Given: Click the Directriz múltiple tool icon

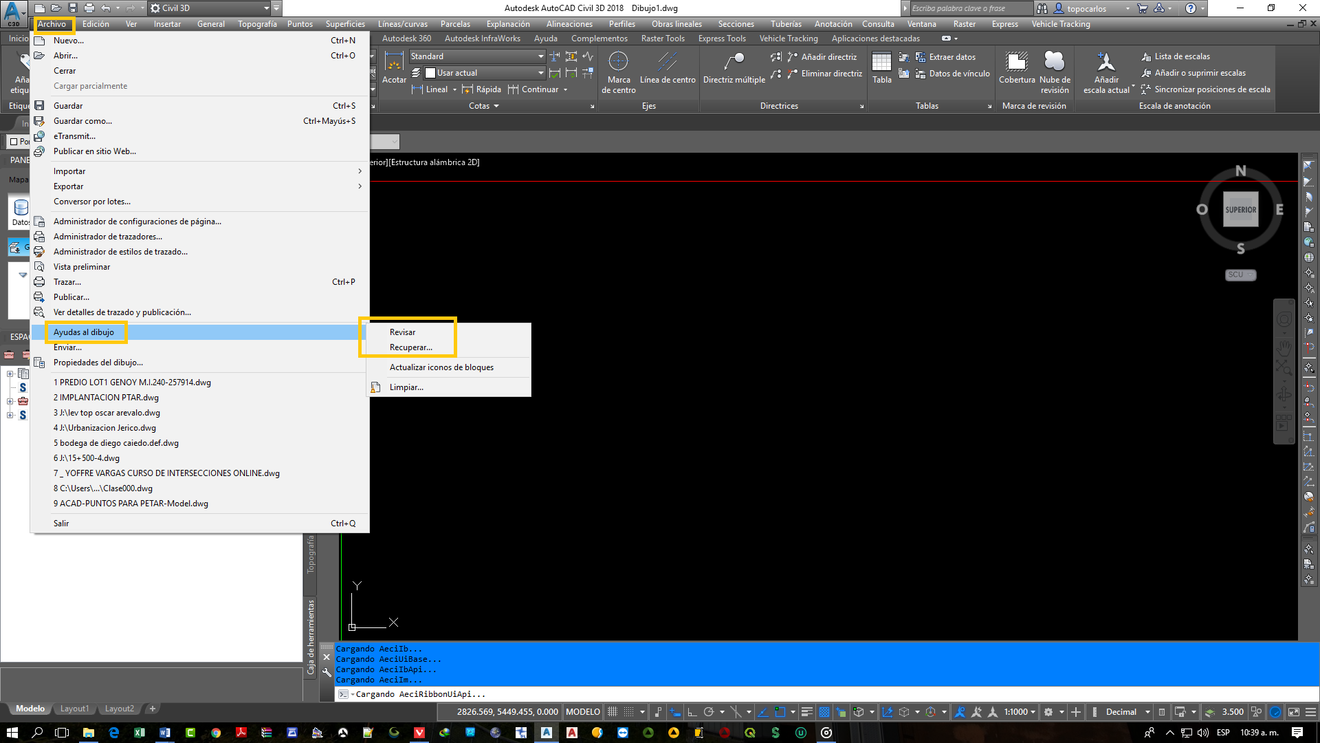Looking at the screenshot, I should [x=734, y=62].
